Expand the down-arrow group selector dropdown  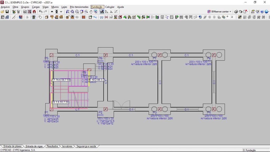point(61,12)
